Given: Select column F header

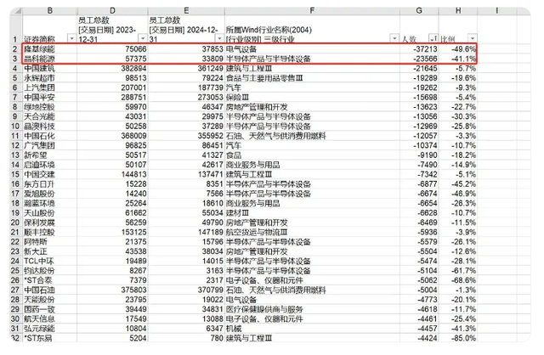Looking at the screenshot, I should 312,11.
